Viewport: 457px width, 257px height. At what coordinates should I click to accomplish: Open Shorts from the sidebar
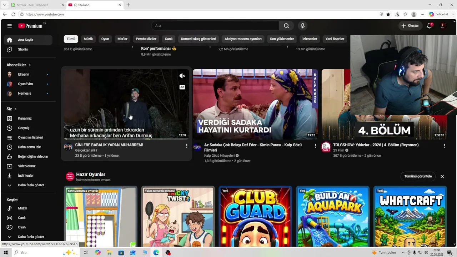click(28, 49)
